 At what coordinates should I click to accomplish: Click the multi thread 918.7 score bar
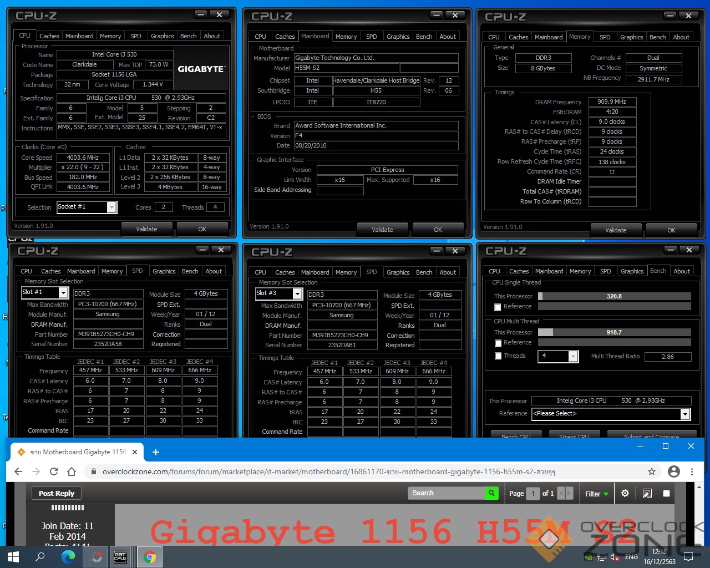615,332
